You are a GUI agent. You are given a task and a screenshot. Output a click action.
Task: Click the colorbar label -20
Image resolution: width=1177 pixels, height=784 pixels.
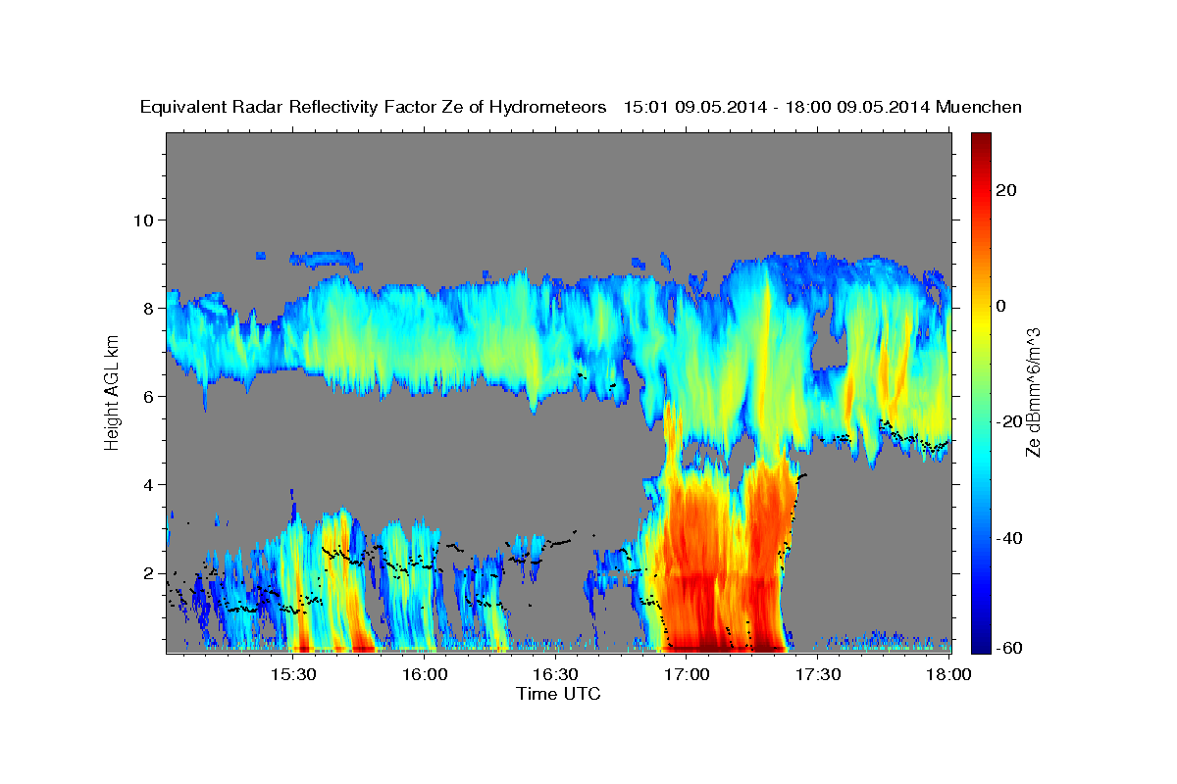pos(1007,421)
